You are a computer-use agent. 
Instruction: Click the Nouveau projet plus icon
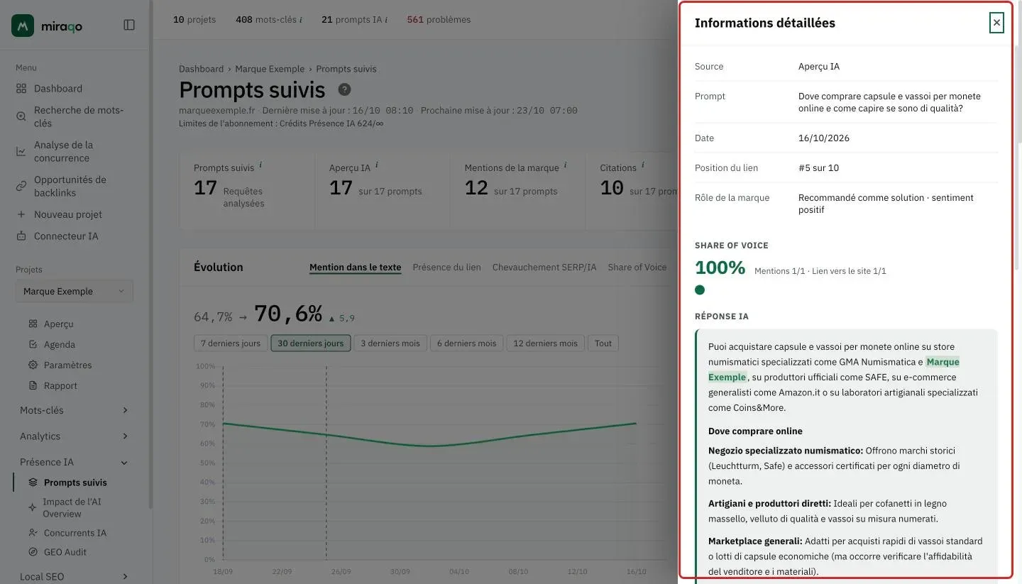click(x=21, y=214)
